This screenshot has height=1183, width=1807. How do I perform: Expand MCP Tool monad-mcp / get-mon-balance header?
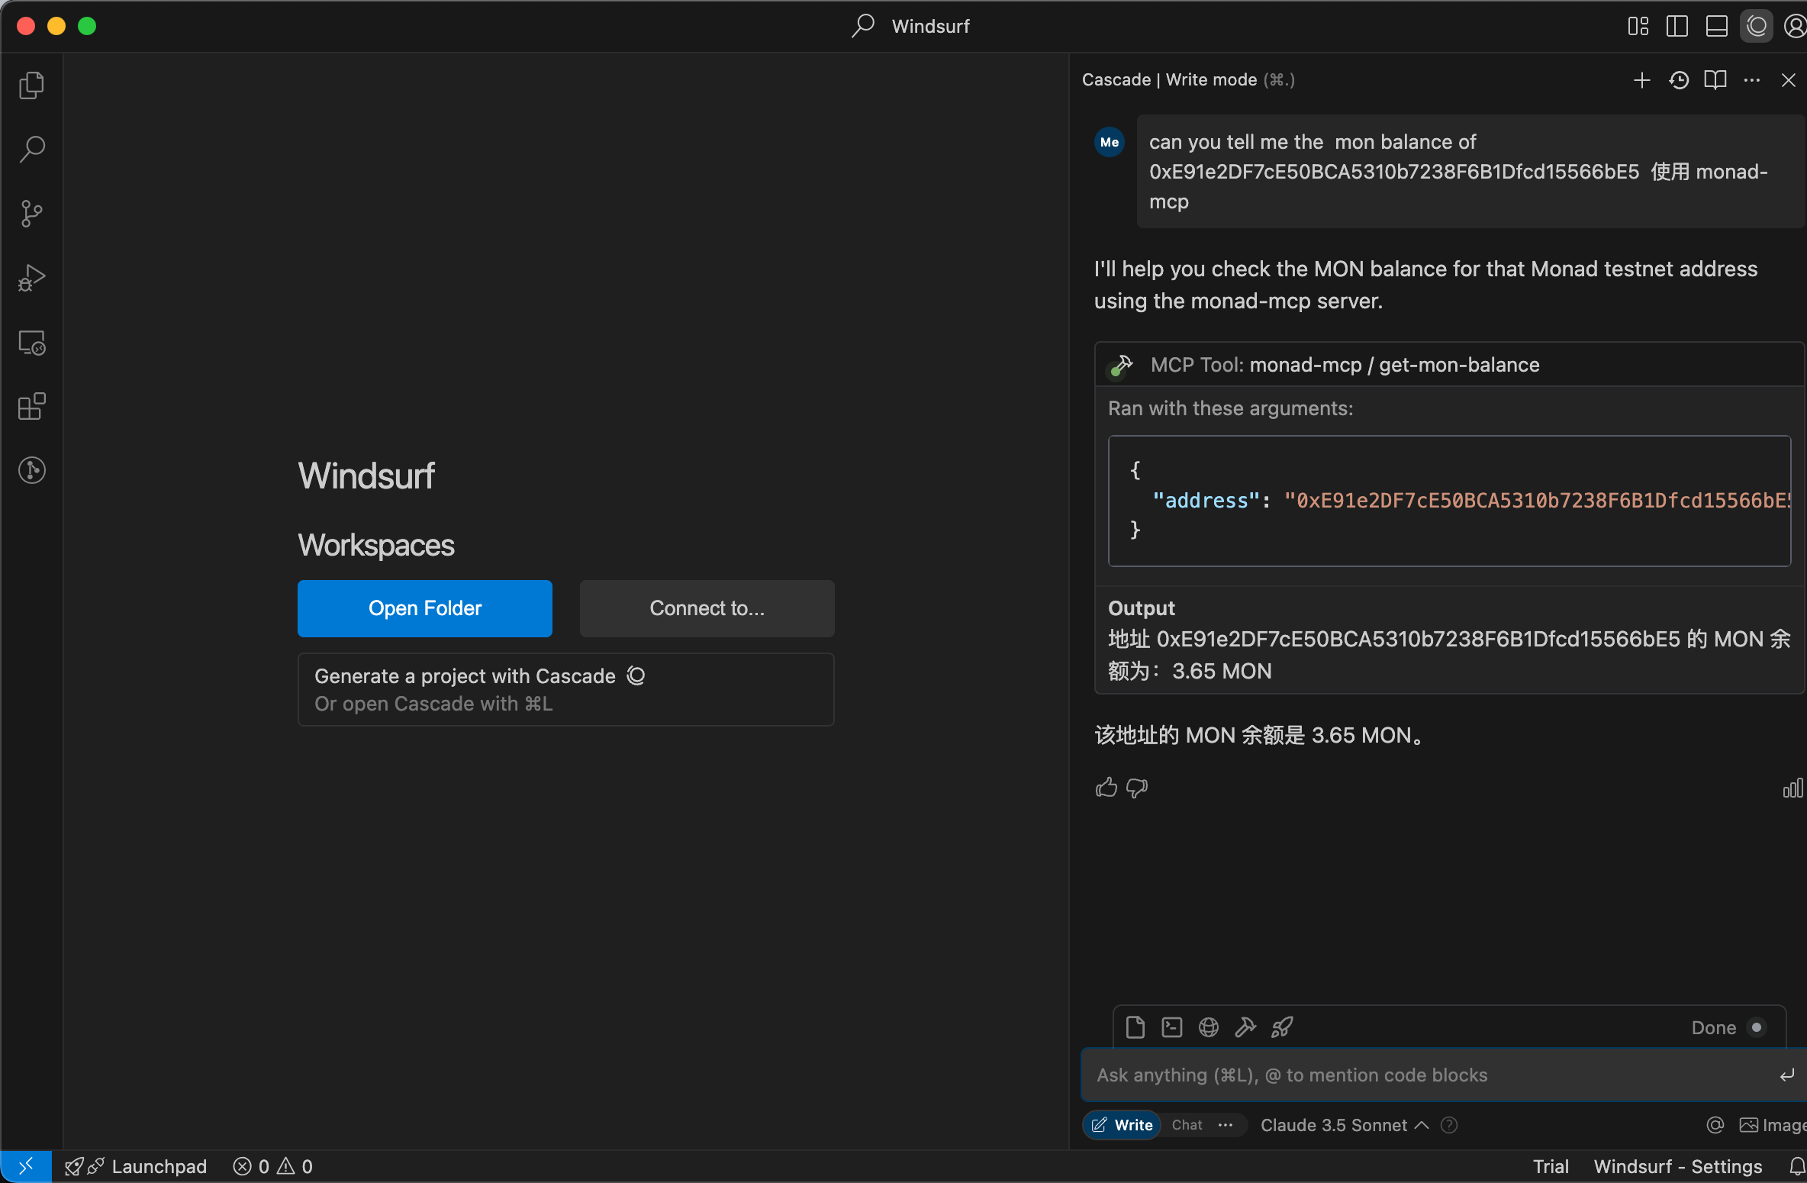(x=1450, y=365)
